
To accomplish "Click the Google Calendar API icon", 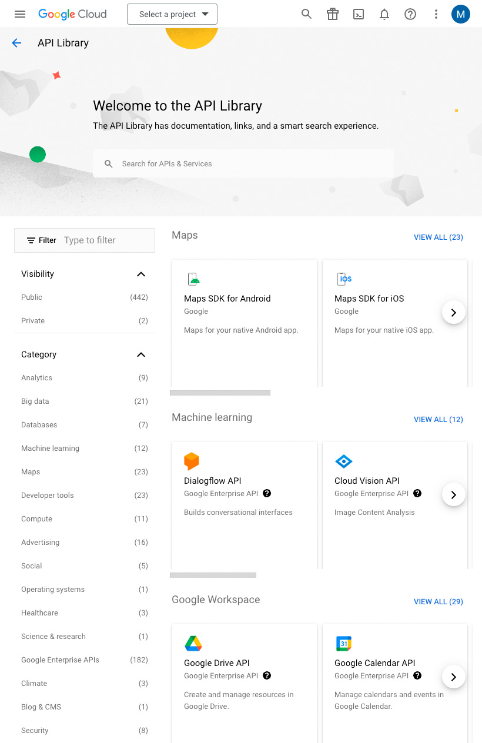I will point(343,644).
